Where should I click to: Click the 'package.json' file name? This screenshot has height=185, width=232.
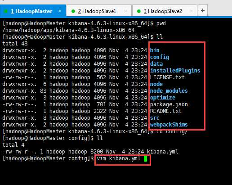169,104
